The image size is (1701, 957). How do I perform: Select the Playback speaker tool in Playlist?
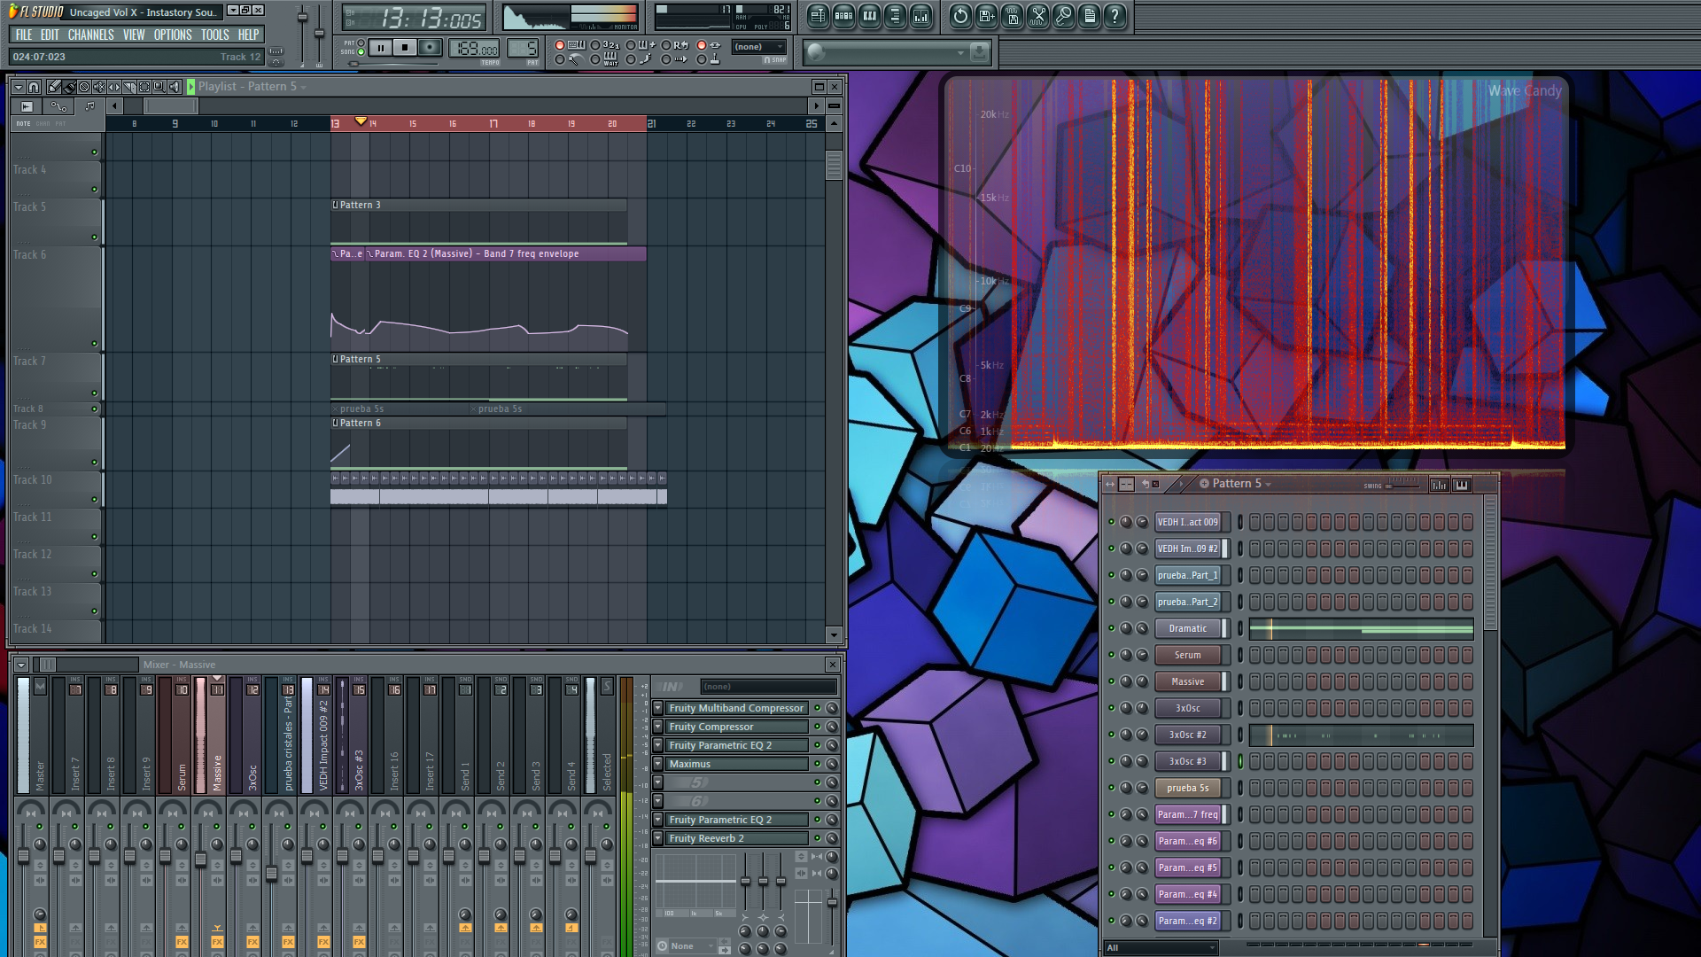[175, 87]
